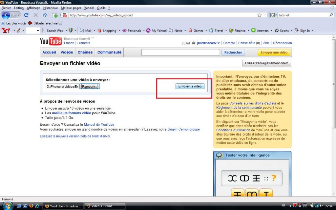Image resolution: width=336 pixels, height=210 pixels.
Task: Click the Parcourir... browse button
Action: pos(90,86)
